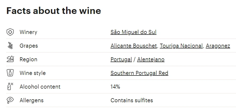The width and height of the screenshot is (236, 110).
Task: Click the winery shield icon
Action: coord(10,32)
